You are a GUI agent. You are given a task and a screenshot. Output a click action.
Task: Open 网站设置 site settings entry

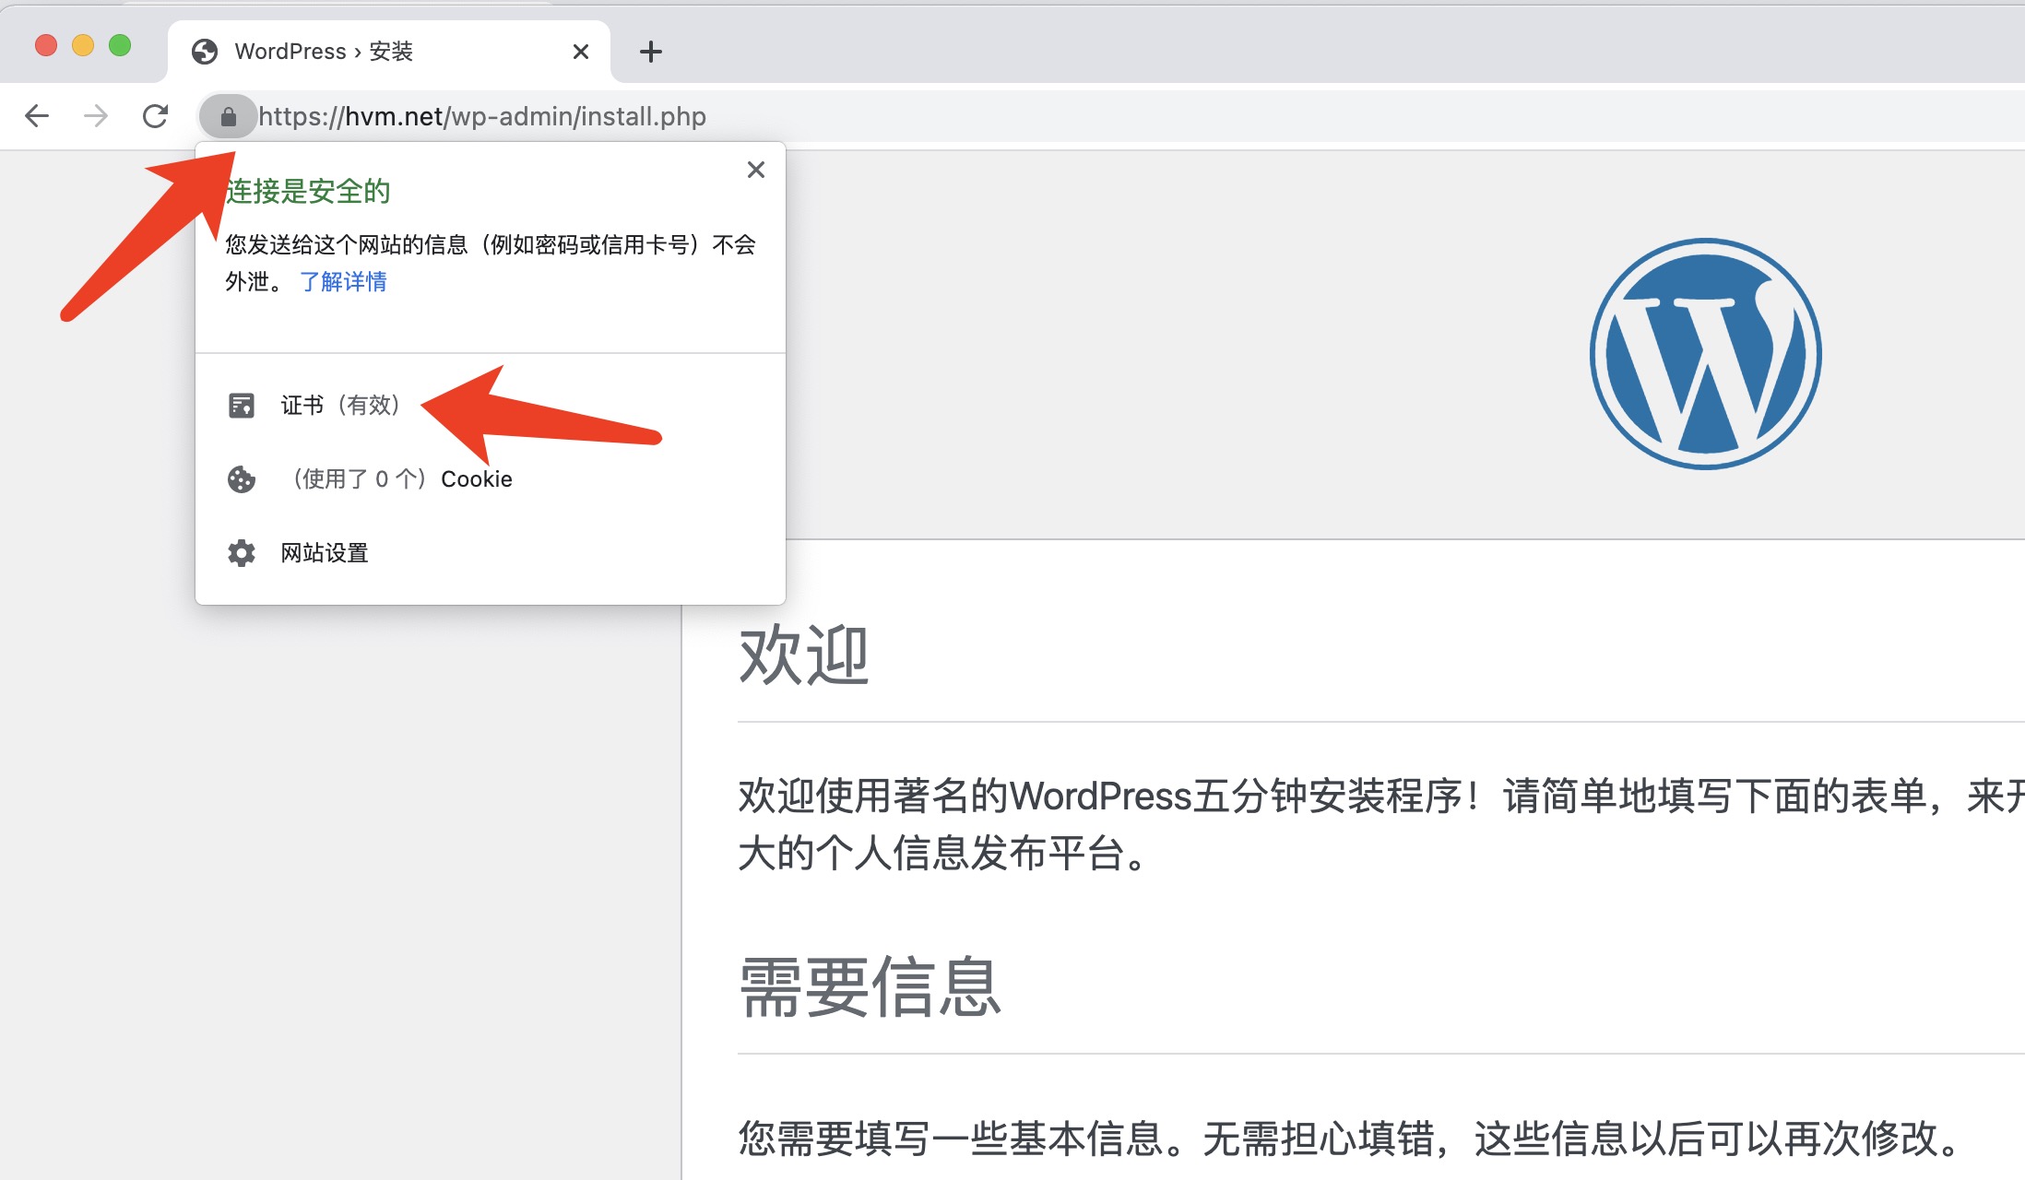pyautogui.click(x=325, y=553)
